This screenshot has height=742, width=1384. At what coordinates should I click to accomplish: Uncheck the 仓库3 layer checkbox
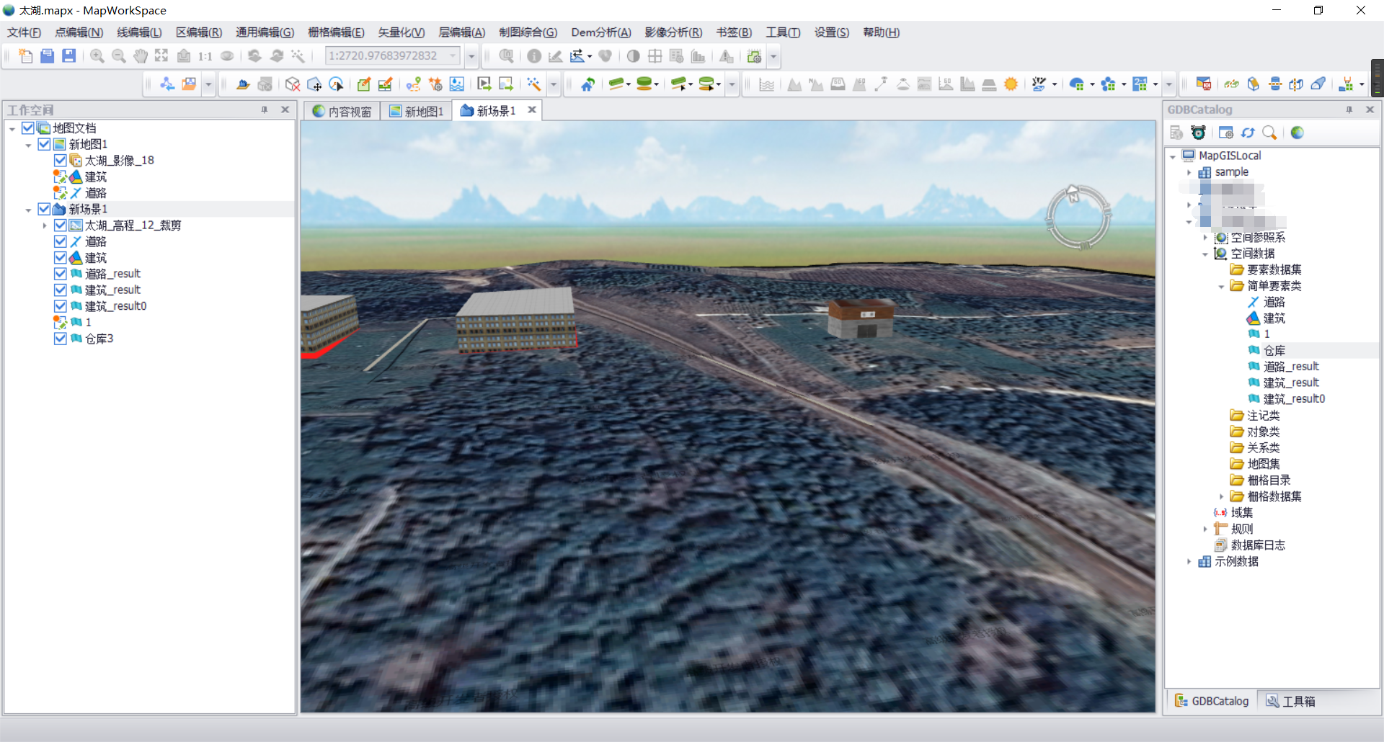61,339
